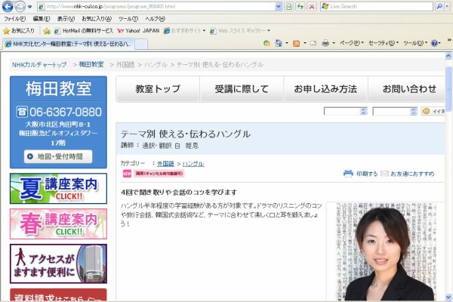This screenshot has width=453, height=302.
Task: Click the 印刷する link
Action: [361, 174]
